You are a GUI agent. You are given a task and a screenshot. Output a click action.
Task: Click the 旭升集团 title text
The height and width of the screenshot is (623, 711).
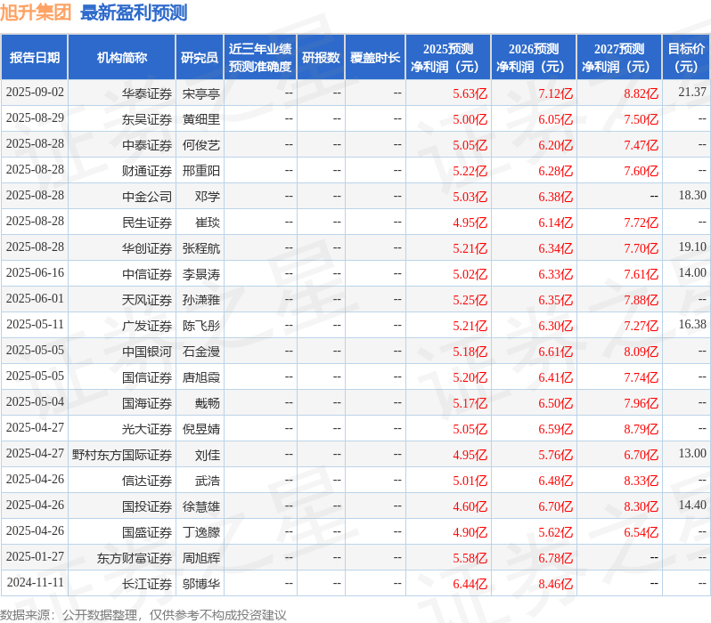point(36,12)
